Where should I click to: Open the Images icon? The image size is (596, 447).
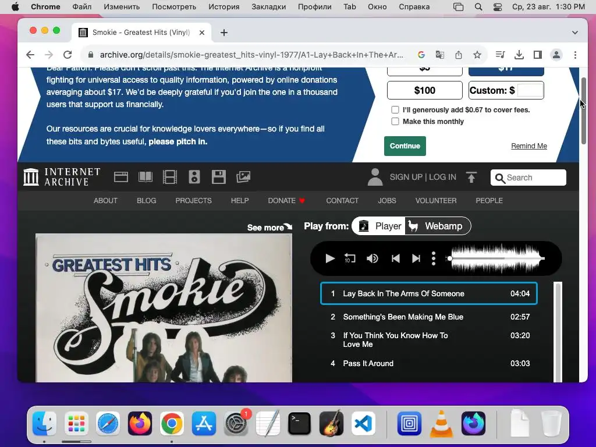pyautogui.click(x=243, y=177)
